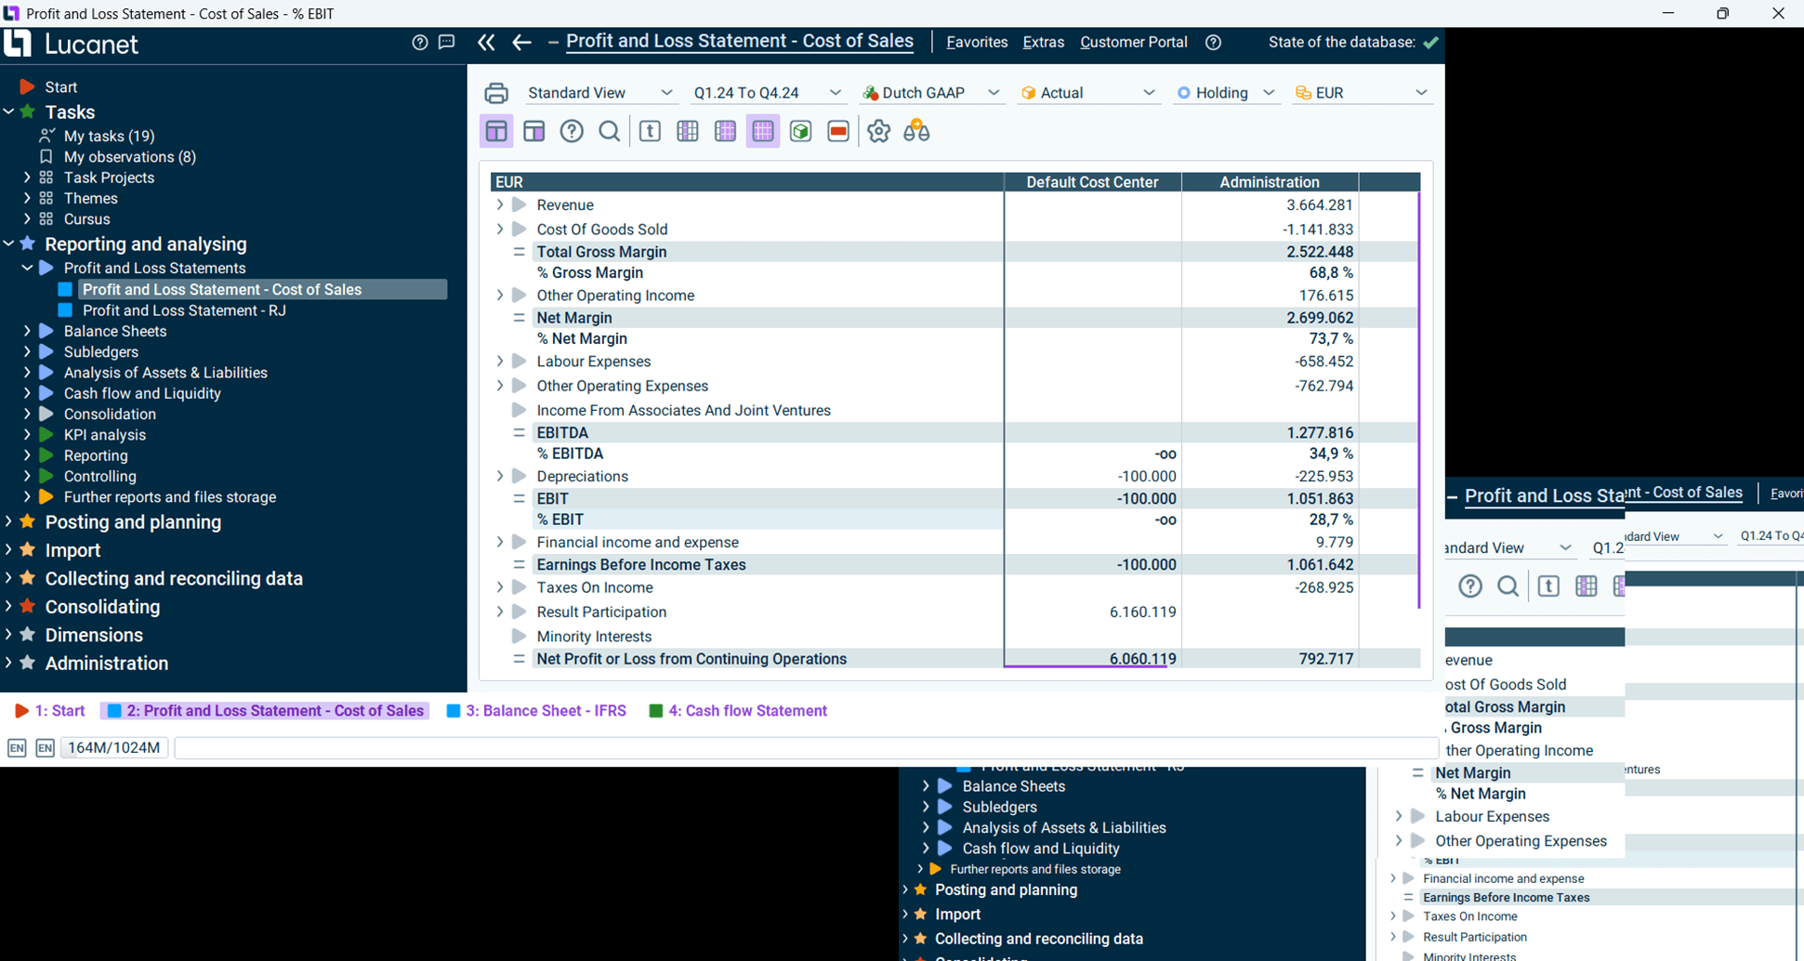Switch to the 4: Cash flow Statement tab
This screenshot has height=961, width=1804.
click(738, 711)
